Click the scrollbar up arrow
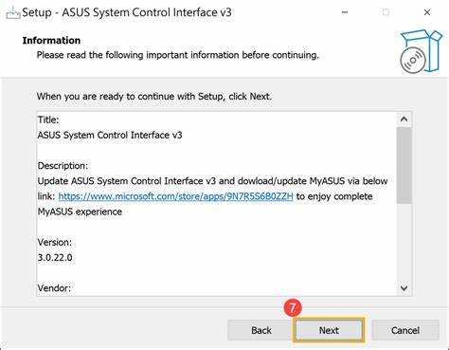The width and height of the screenshot is (449, 350). [404, 120]
